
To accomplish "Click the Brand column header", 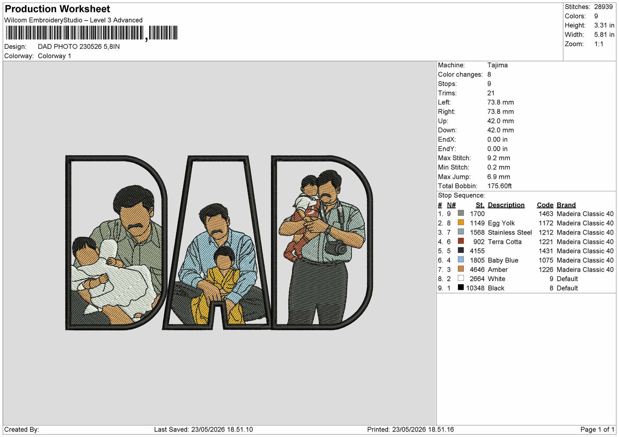I will [566, 205].
